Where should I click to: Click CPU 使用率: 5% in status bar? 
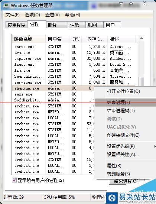[59, 197]
